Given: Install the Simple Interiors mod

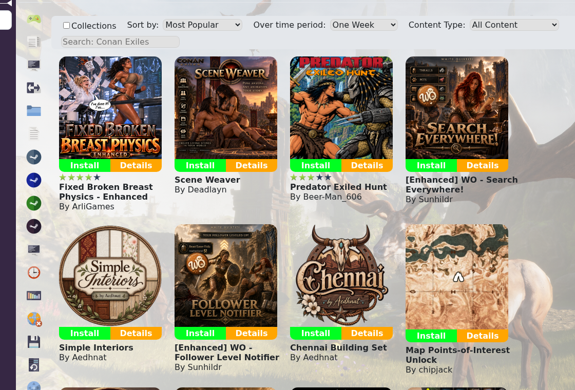Looking at the screenshot, I should (x=85, y=333).
